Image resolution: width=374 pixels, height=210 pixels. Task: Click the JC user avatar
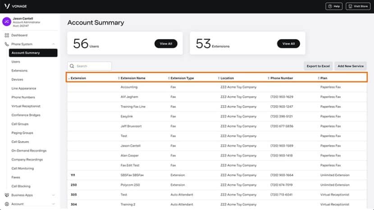click(x=7, y=21)
